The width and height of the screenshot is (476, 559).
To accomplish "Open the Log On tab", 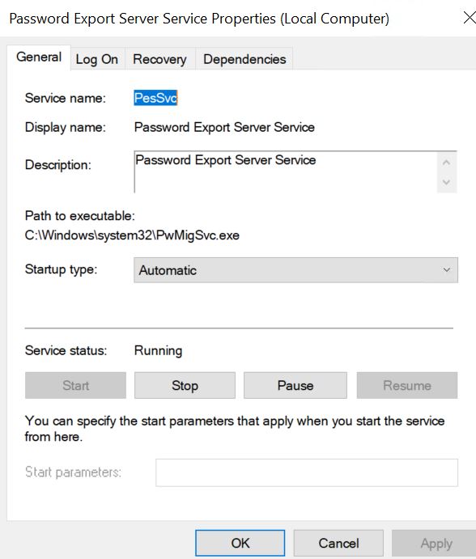I will point(97,59).
